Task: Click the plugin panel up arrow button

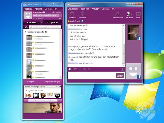Action: tap(36, 100)
